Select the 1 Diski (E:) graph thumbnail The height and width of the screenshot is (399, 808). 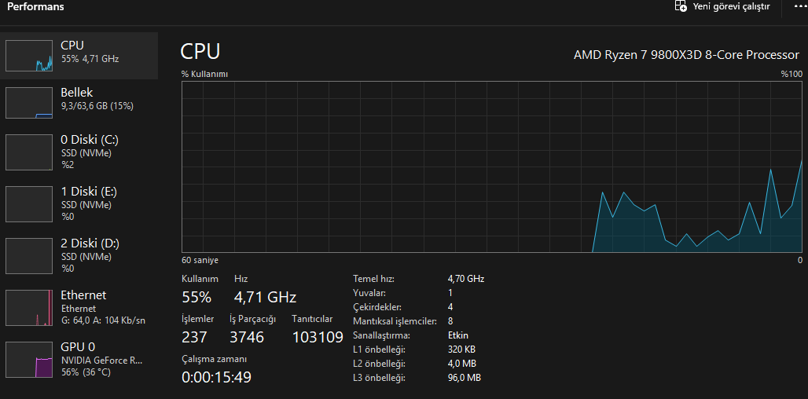29,206
